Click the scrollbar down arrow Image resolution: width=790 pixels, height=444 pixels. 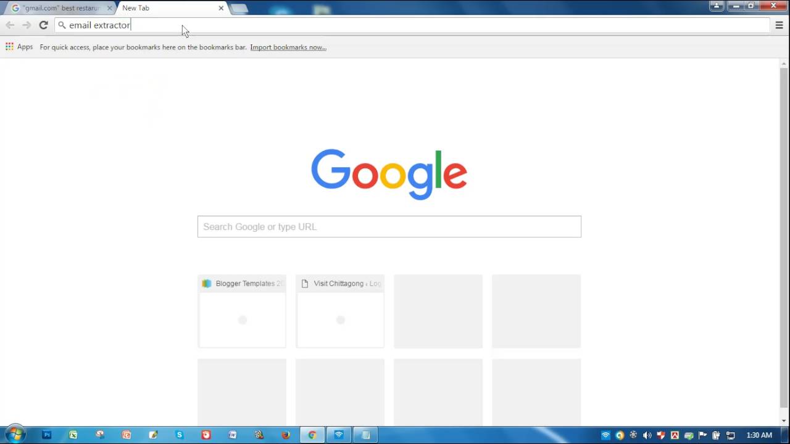(784, 421)
